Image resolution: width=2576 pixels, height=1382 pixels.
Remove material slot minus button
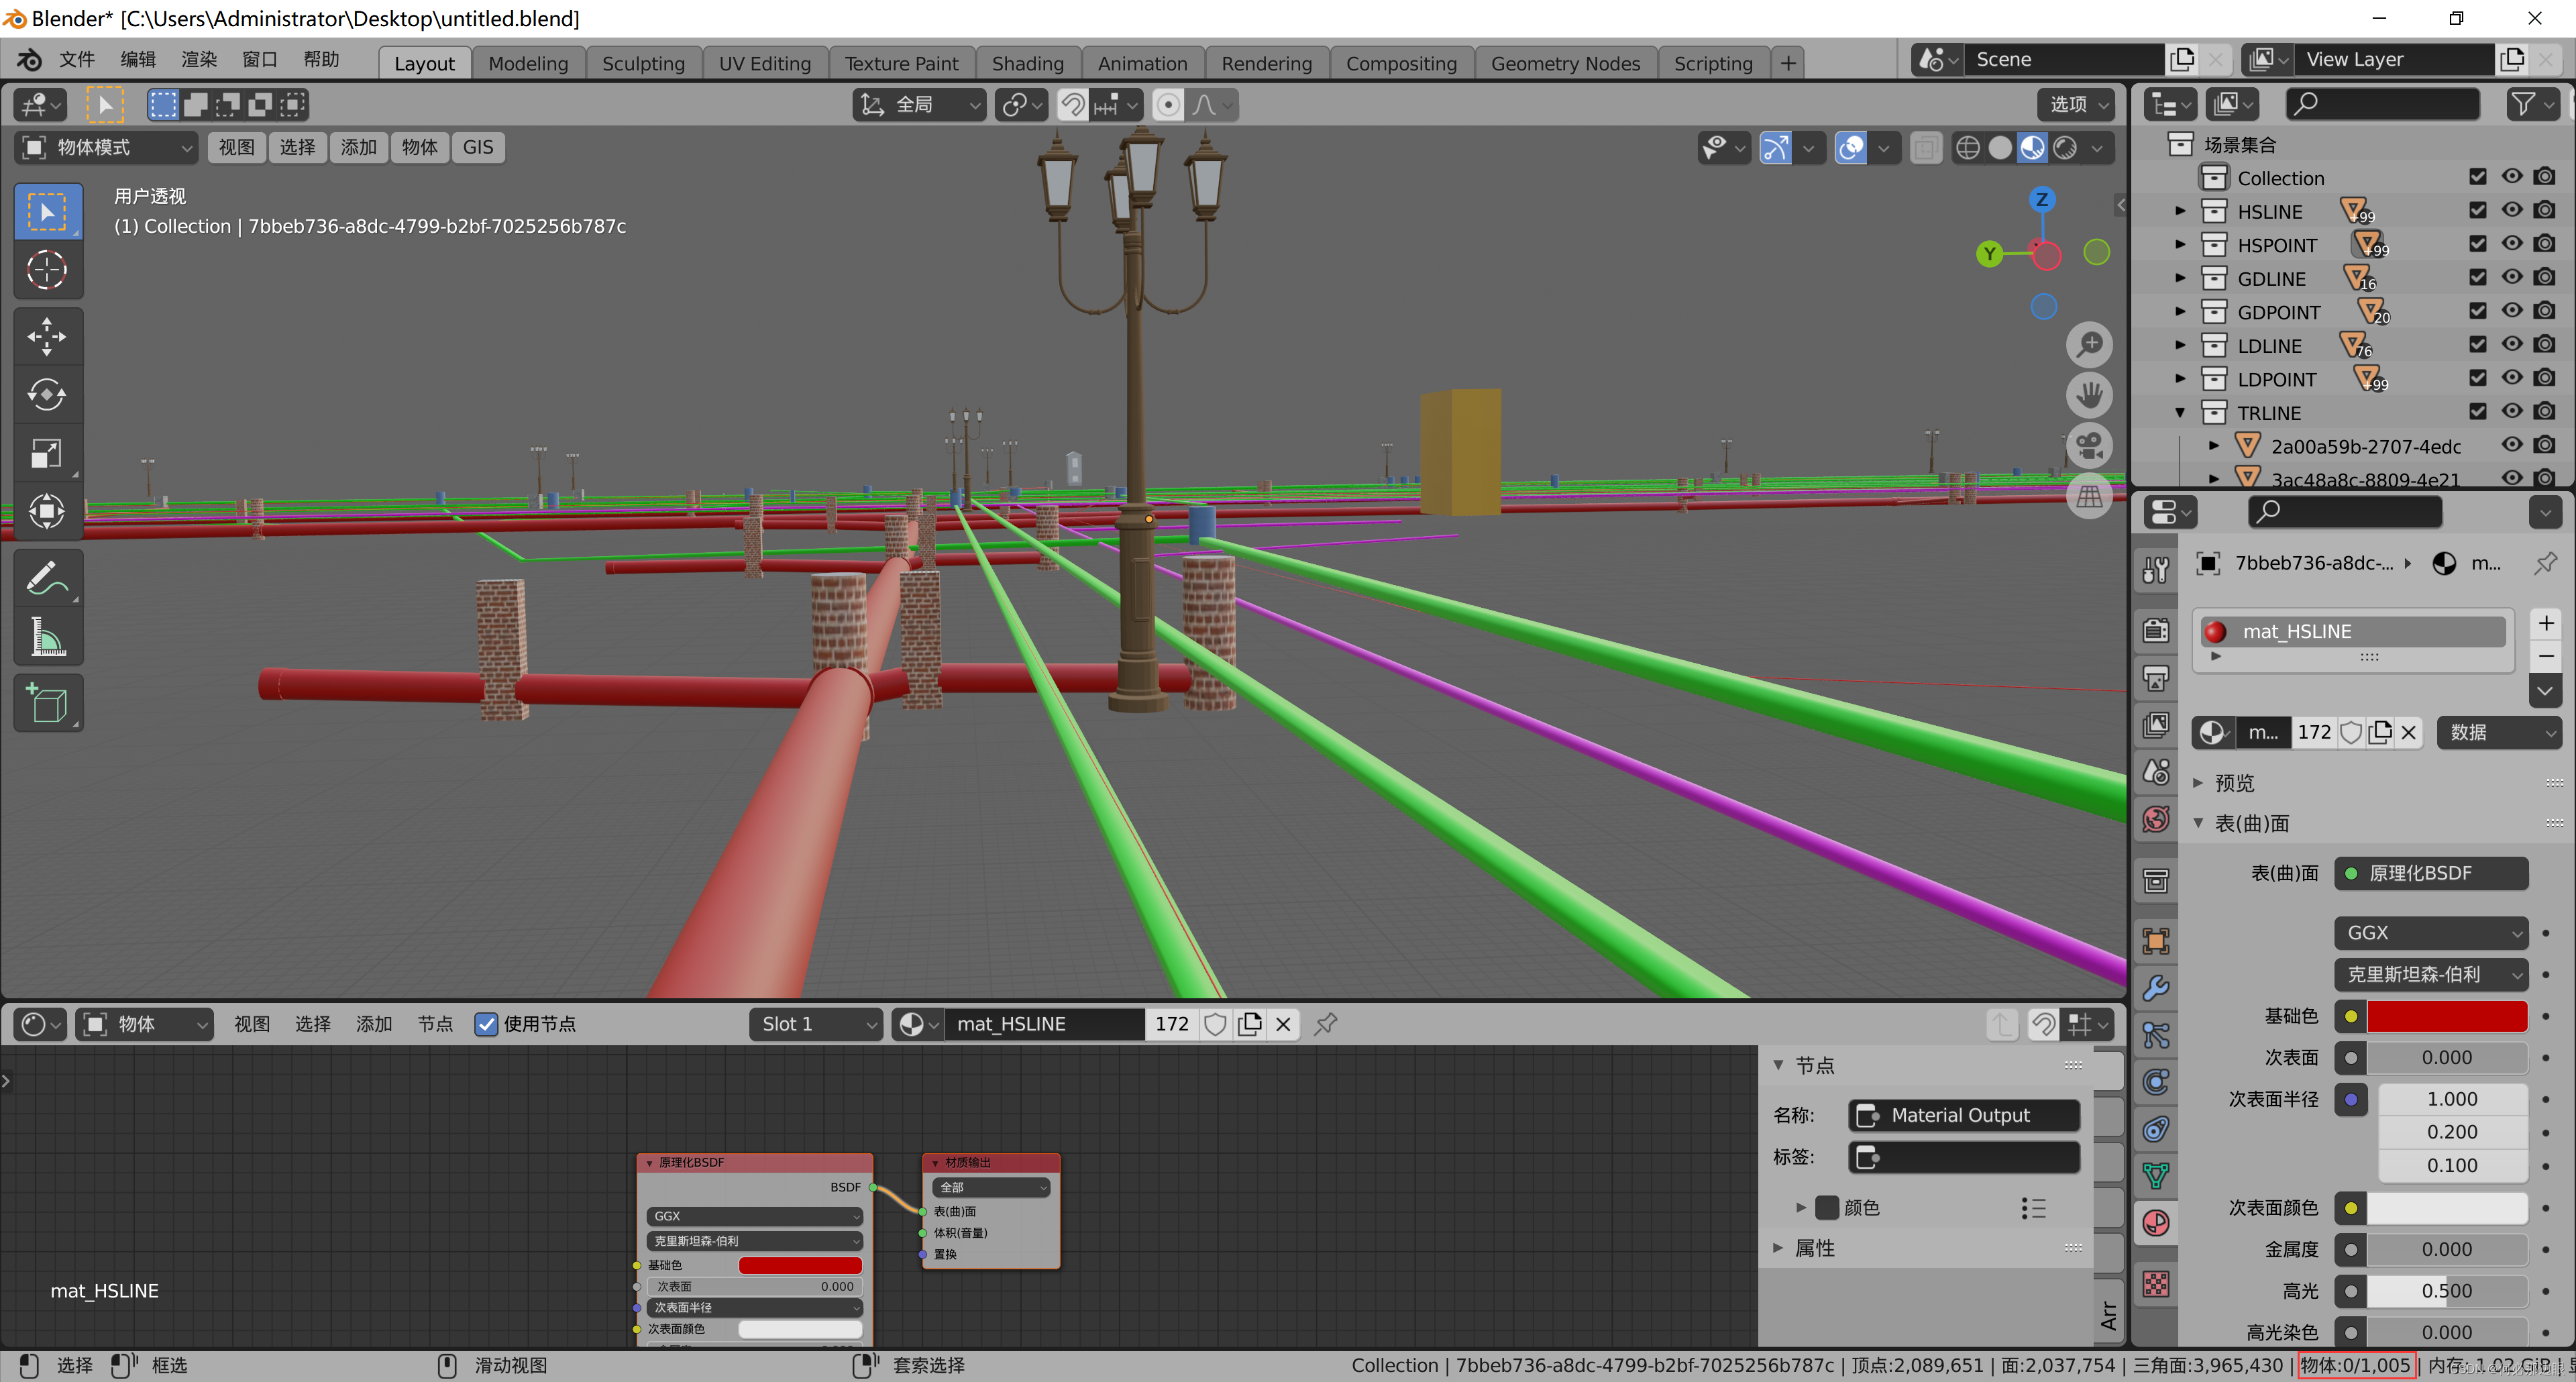point(2545,656)
